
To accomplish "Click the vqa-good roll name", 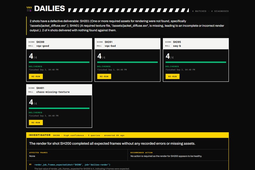I will (43, 46).
